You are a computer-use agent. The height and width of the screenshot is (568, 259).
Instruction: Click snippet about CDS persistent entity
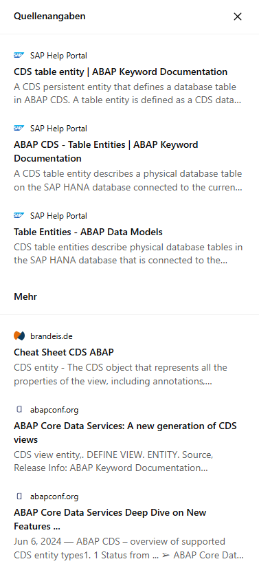(127, 94)
